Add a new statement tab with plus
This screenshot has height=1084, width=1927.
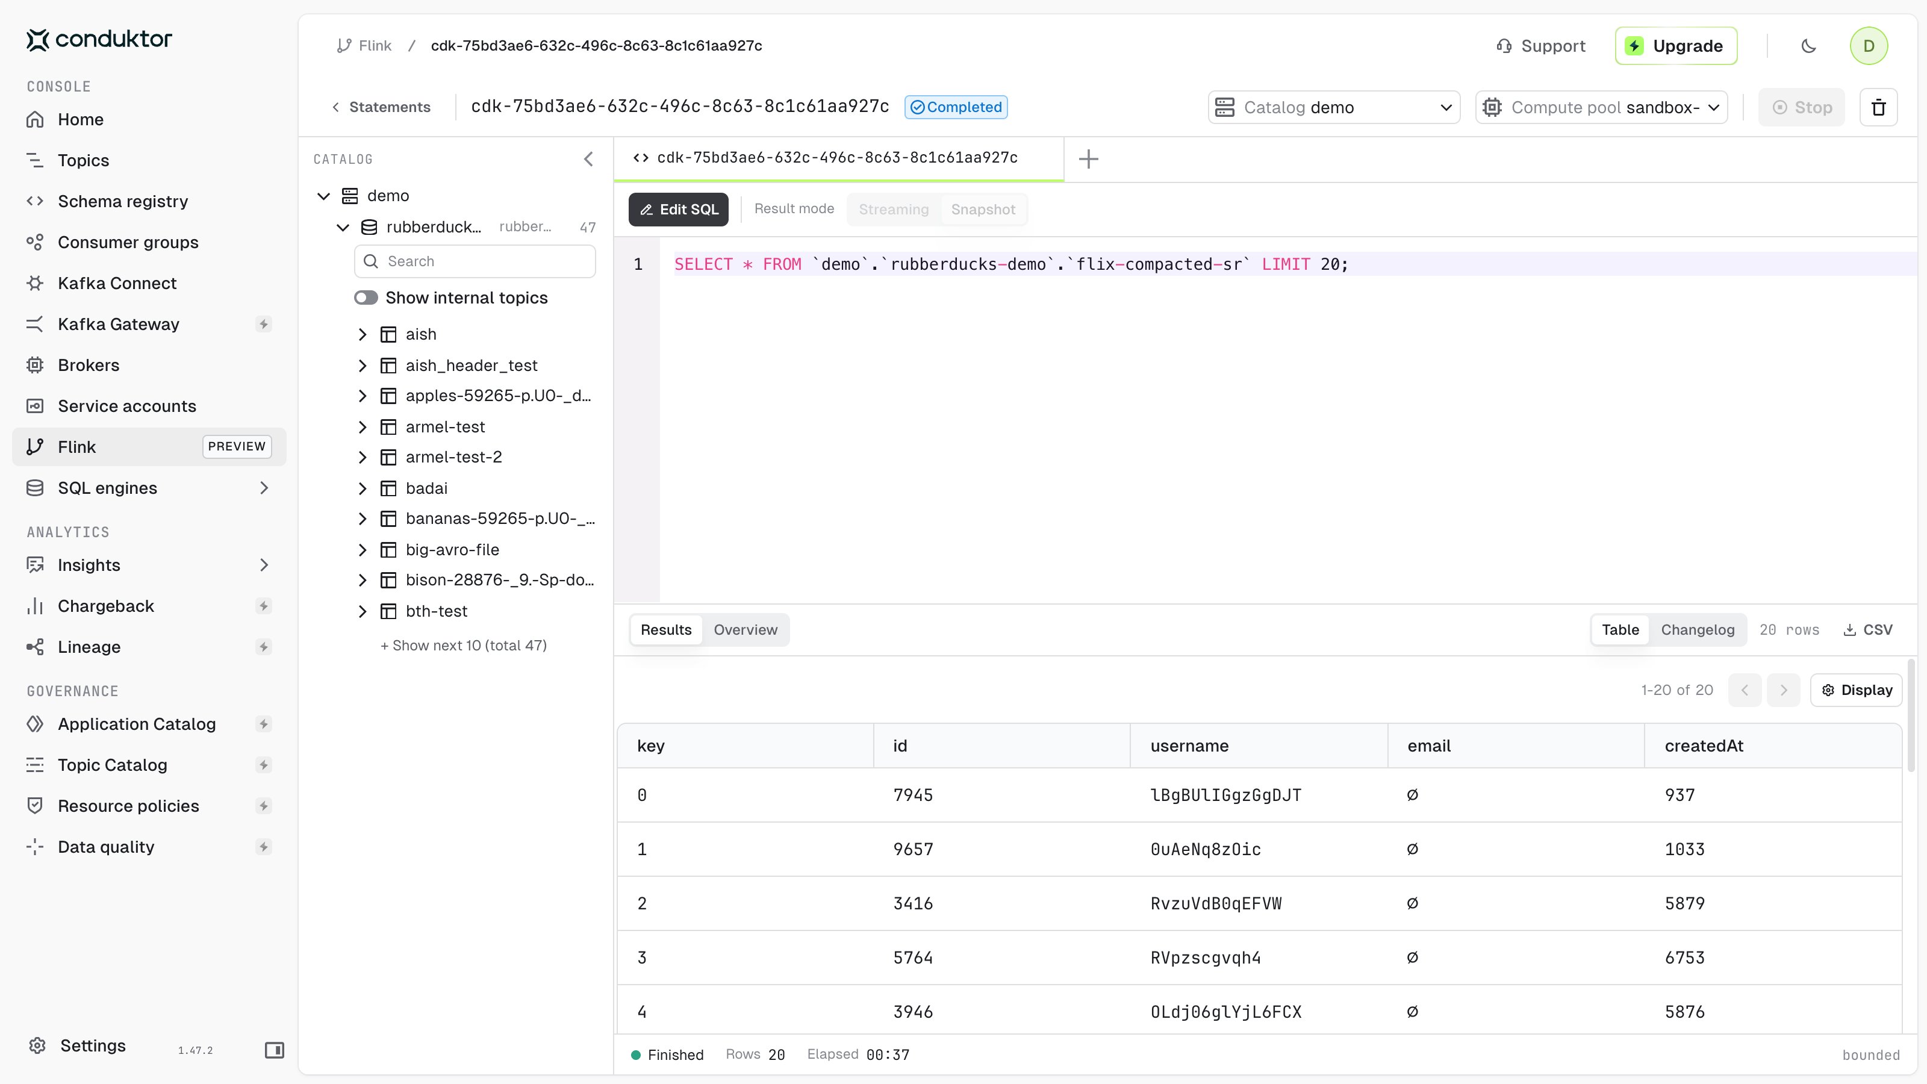tap(1088, 158)
